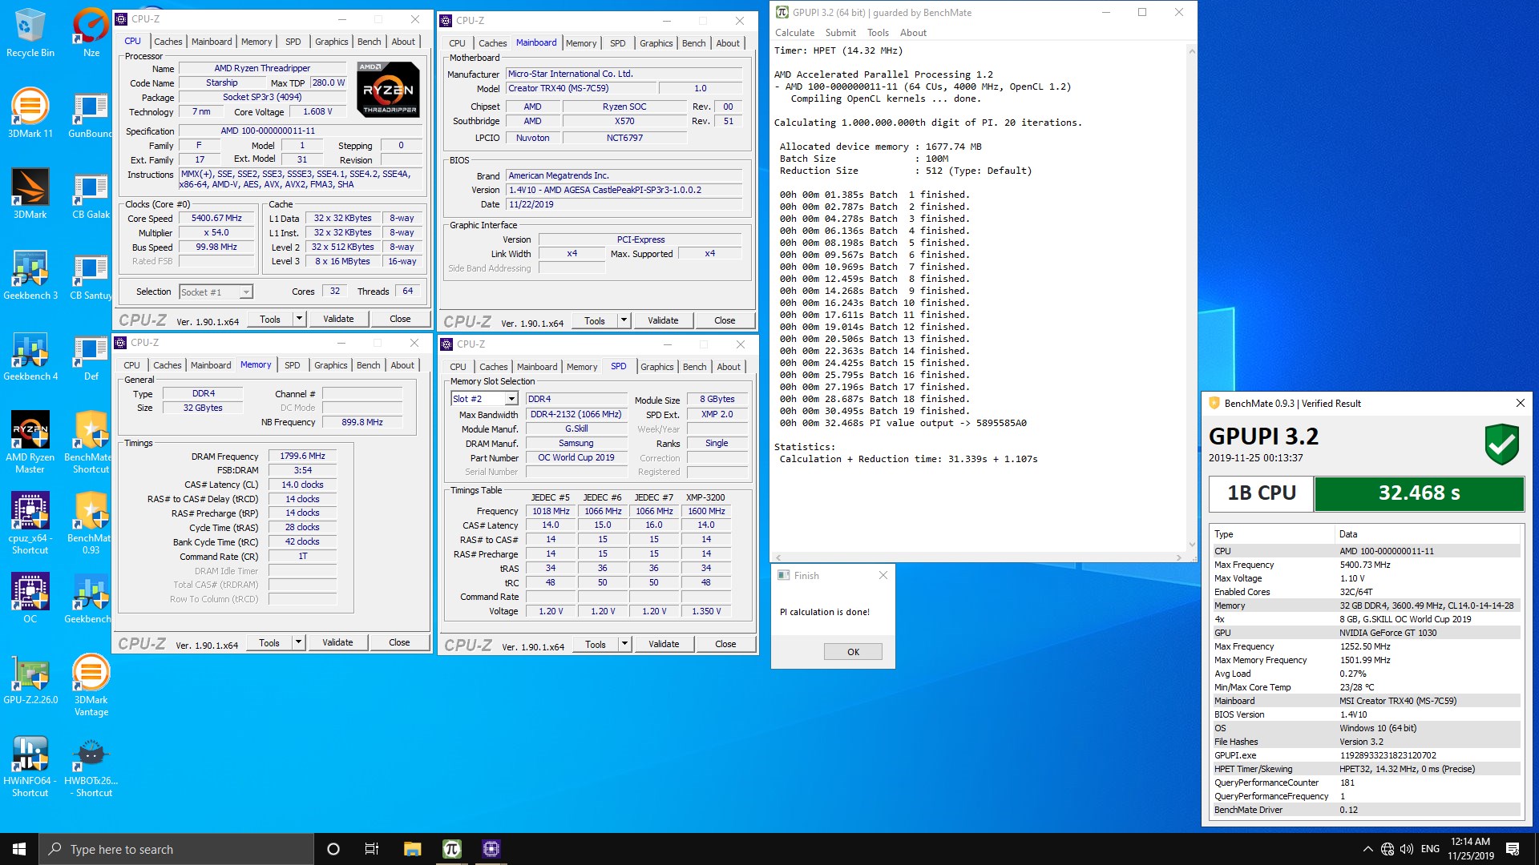
Task: Click Close button in SPD CPU-Z window
Action: pyautogui.click(x=725, y=644)
